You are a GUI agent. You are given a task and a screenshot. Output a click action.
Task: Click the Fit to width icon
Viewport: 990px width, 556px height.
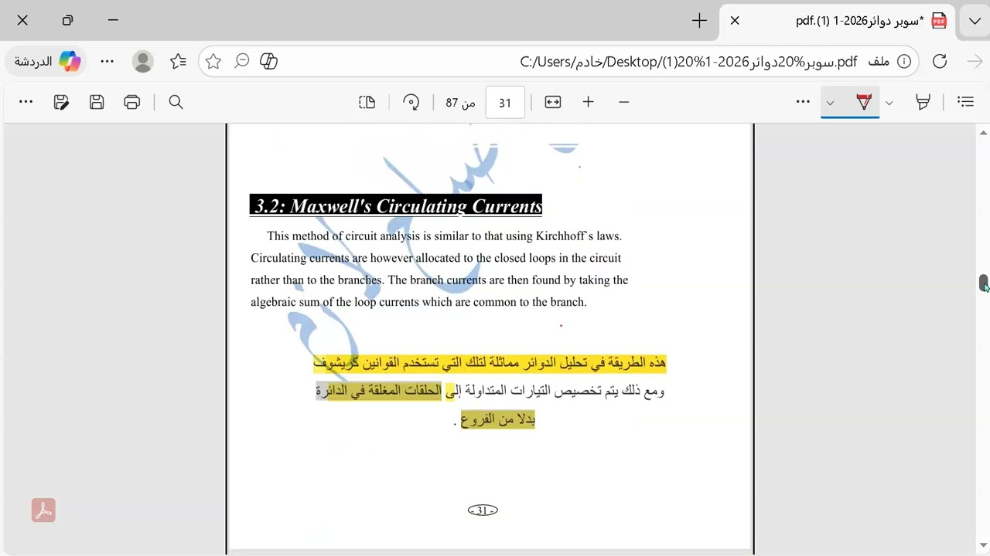553,102
